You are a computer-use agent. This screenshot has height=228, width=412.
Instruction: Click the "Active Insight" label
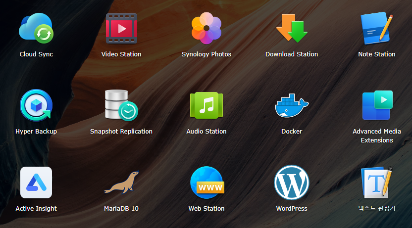(36, 209)
